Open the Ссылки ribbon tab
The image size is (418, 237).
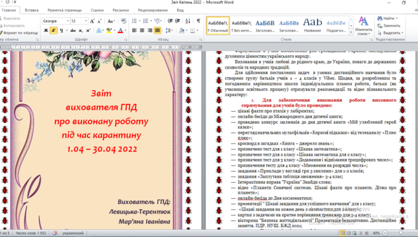[x=97, y=10]
